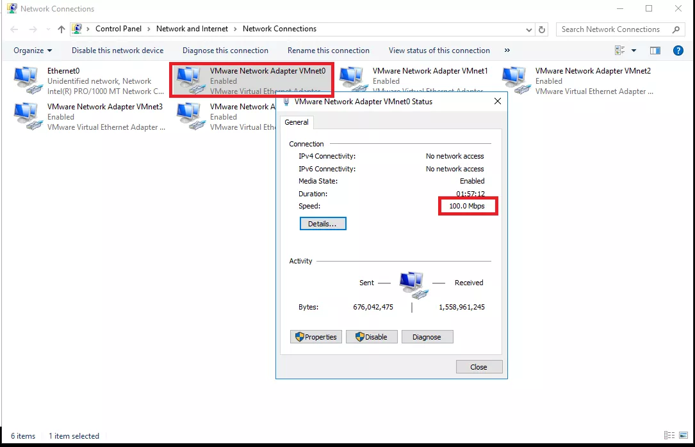Select the Ethernet0 network adapter icon
The height and width of the screenshot is (447, 695).
pos(28,81)
